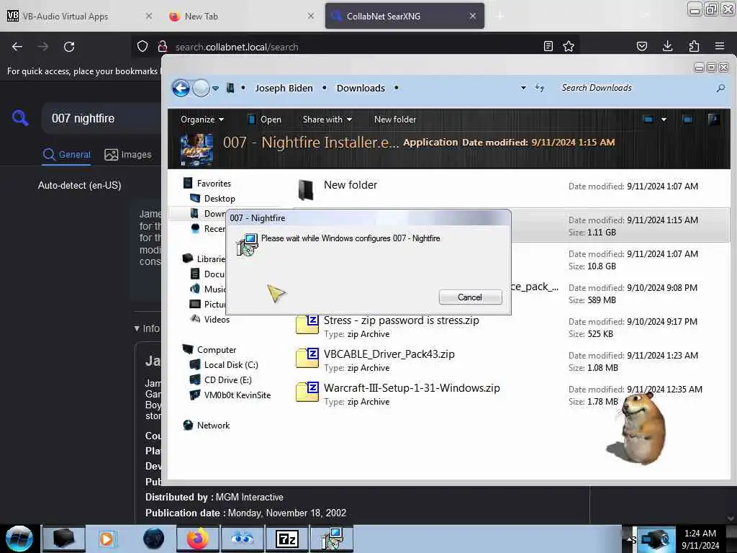
Task: Select the Images search category tab
Action: (128, 155)
